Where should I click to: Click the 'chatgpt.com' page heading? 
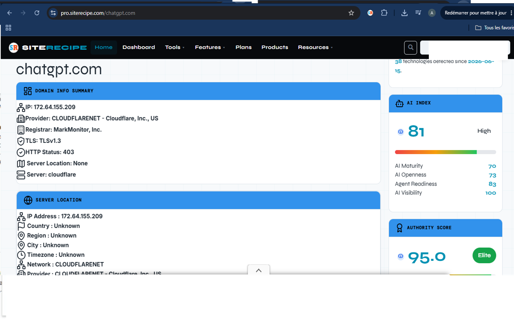59,69
